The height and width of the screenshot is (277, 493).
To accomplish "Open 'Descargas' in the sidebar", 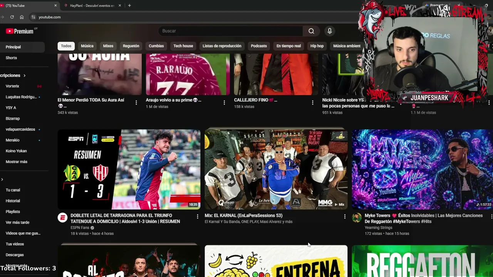I will (x=22, y=255).
